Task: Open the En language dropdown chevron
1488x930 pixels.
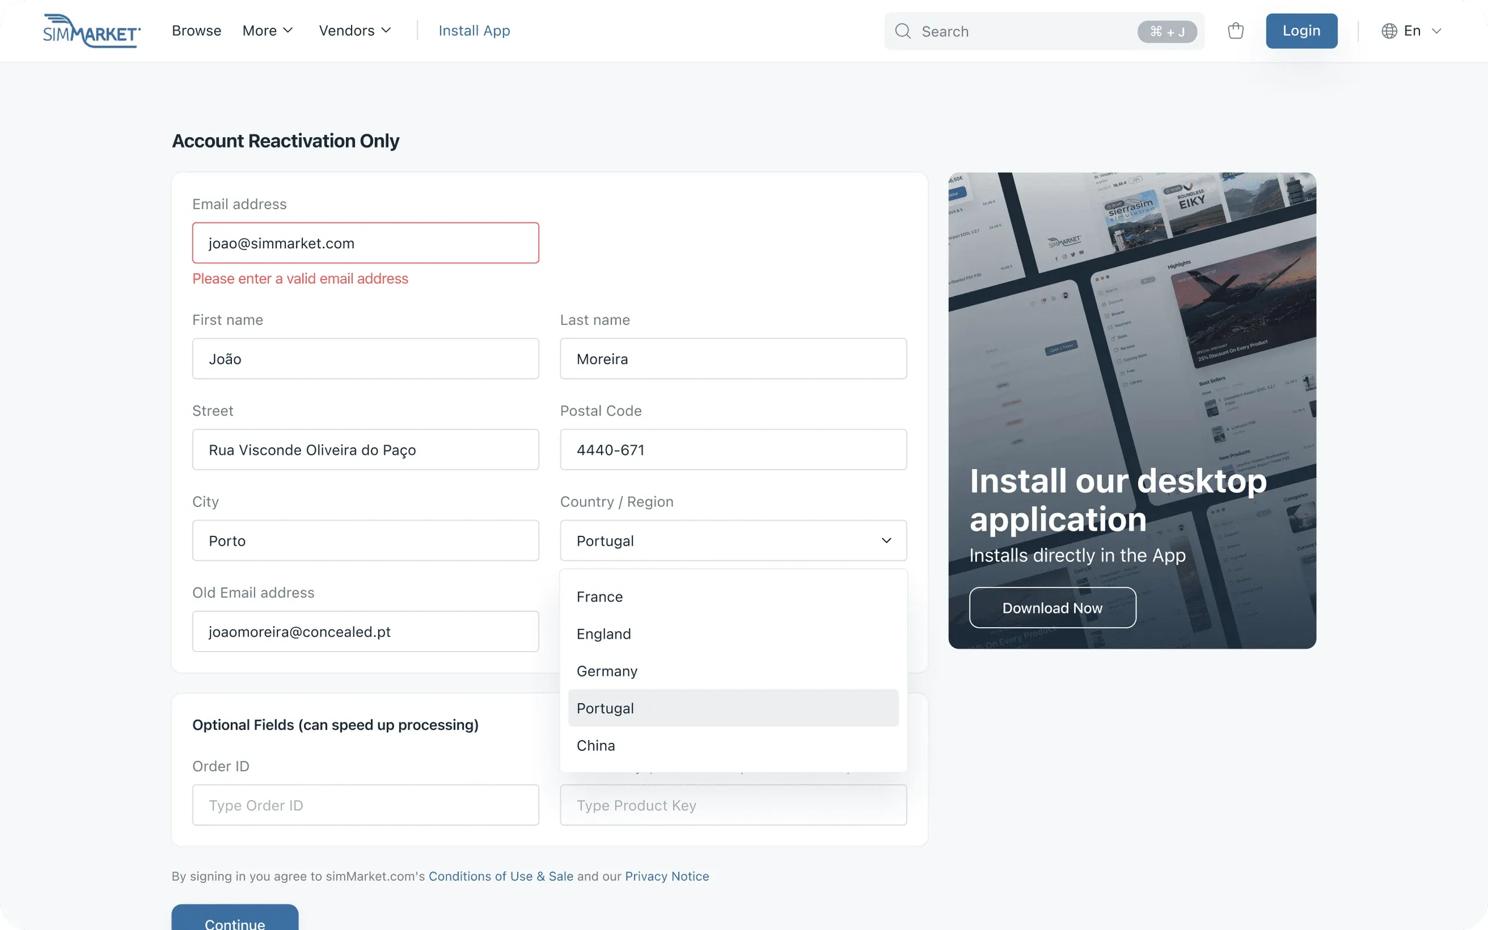Action: click(x=1436, y=31)
